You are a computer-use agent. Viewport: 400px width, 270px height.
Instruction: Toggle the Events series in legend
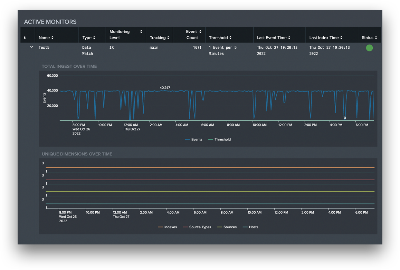[x=194, y=139]
